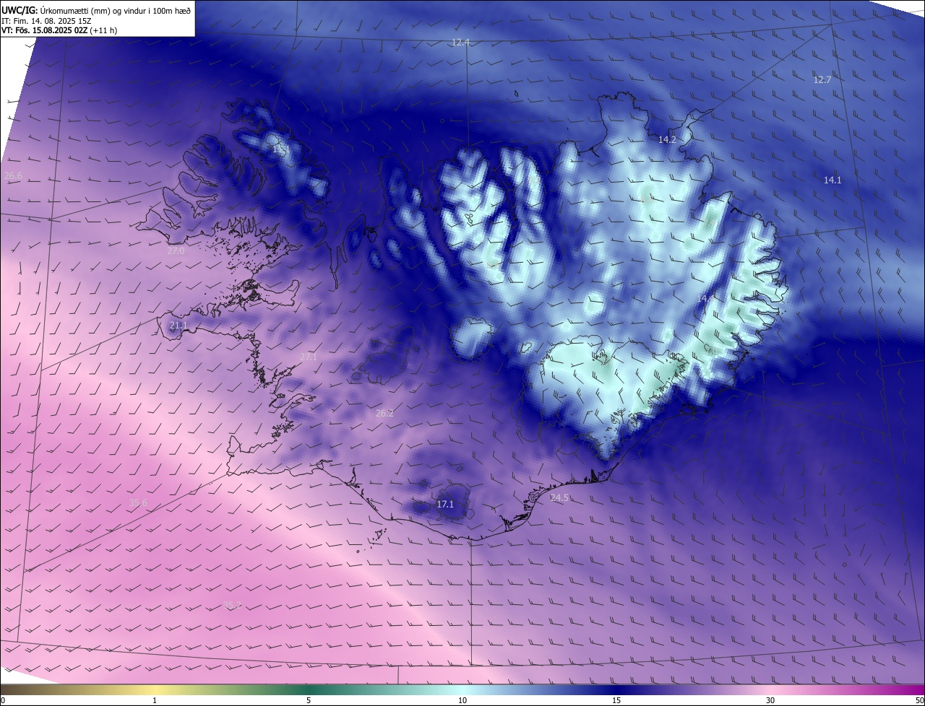Click the 27.1 value label

(x=309, y=357)
